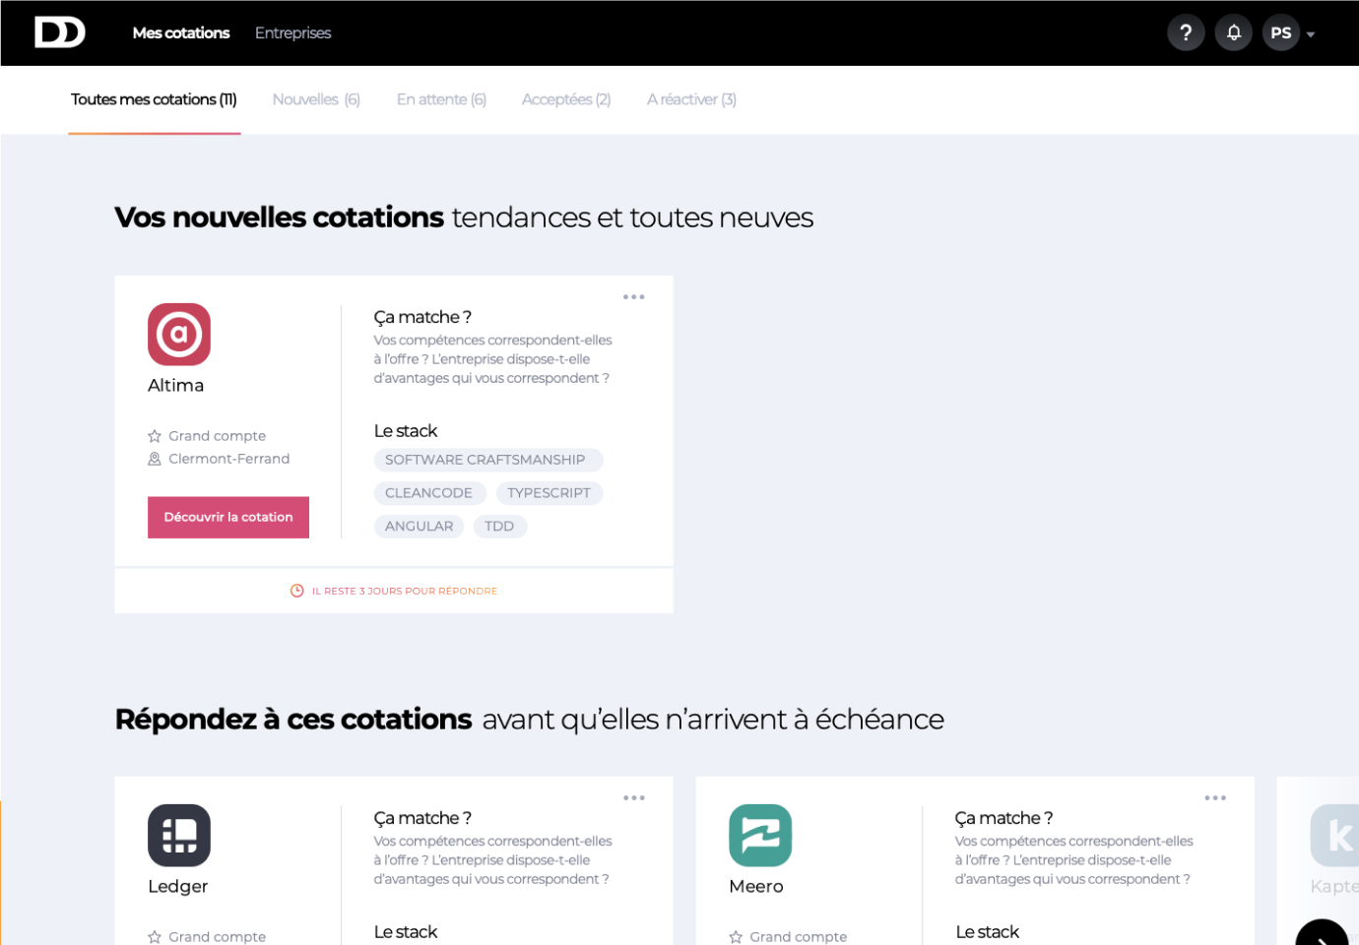This screenshot has height=945, width=1359.
Task: Open the Ledger card three-dot menu
Action: coord(633,797)
